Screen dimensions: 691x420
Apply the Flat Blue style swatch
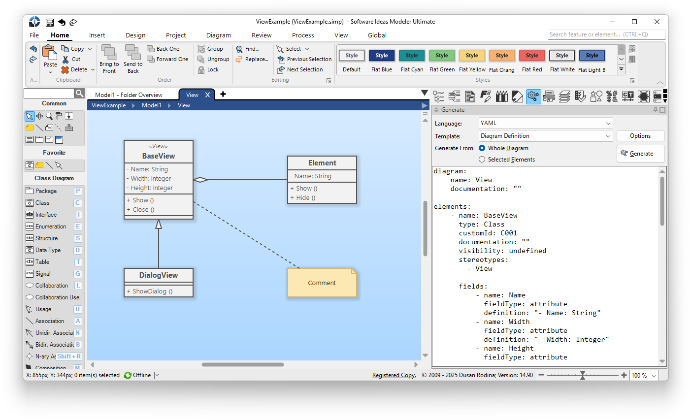(382, 56)
